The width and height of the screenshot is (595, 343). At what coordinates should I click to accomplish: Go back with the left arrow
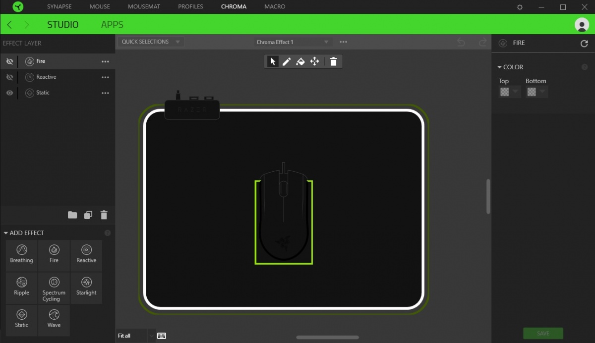pos(9,25)
